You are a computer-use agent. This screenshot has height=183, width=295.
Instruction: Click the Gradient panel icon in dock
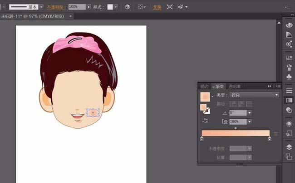[289, 100]
